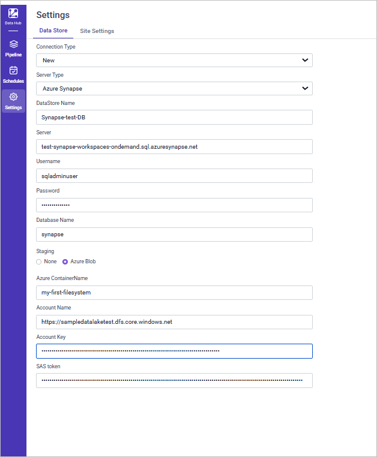Focus the Server address field
The width and height of the screenshot is (377, 457).
174,146
